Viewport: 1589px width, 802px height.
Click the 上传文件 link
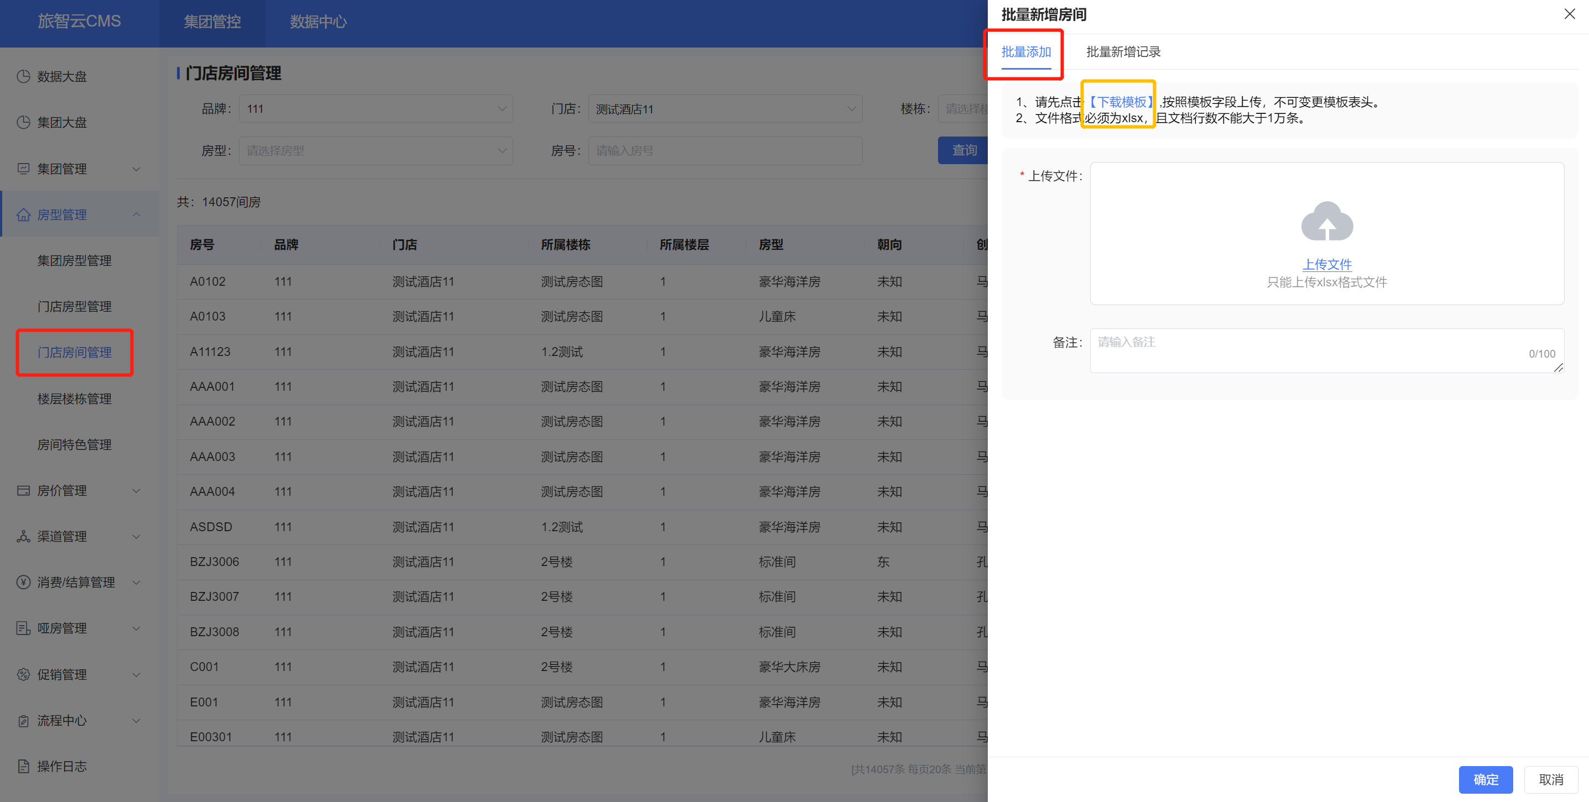(1327, 264)
